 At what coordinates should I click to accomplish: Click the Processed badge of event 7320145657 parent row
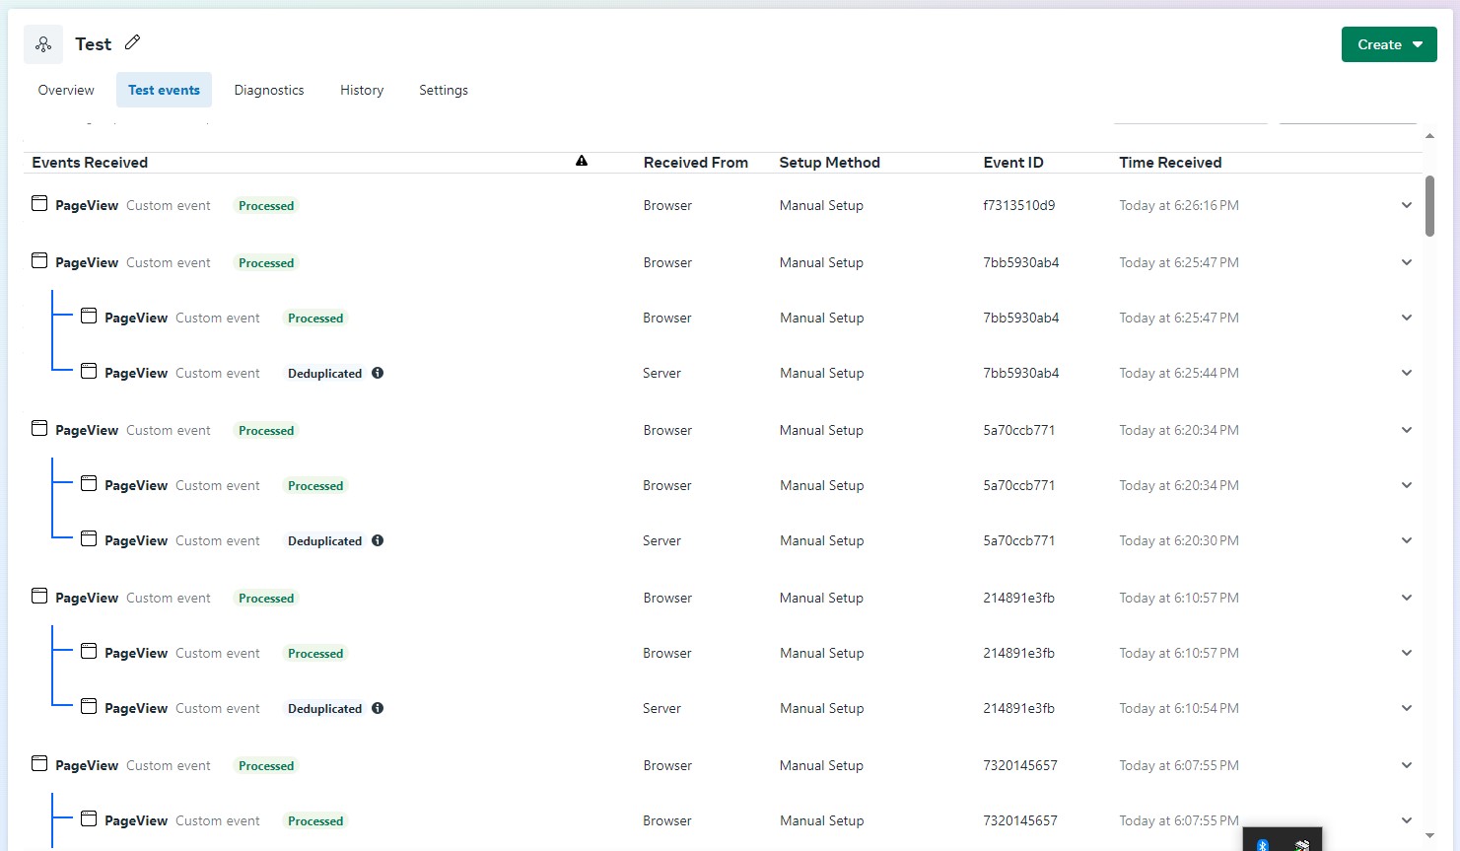266,765
